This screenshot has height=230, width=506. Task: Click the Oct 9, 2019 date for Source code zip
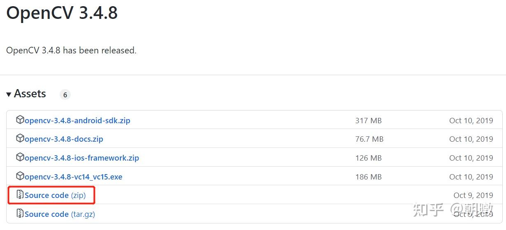473,195
